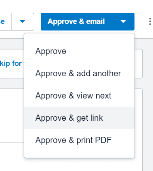Click the lower-left card above the table row
This screenshot has height=171, width=153.
12,105
